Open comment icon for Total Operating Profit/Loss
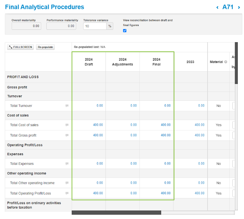Image resolution: width=244 pixels, height=219 pixels. (67, 193)
